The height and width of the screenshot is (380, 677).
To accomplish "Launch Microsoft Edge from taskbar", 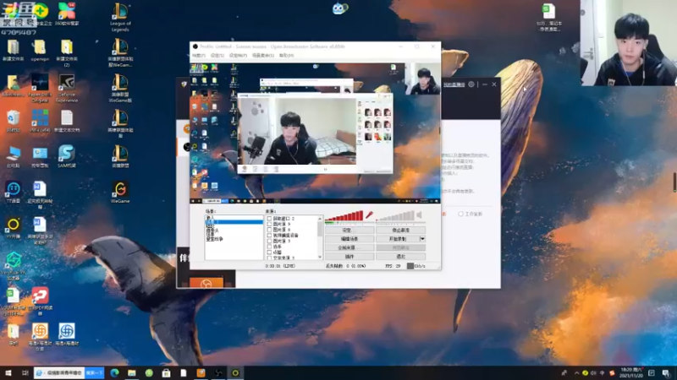I will point(114,372).
